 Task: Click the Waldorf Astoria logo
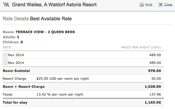pos(6,5)
